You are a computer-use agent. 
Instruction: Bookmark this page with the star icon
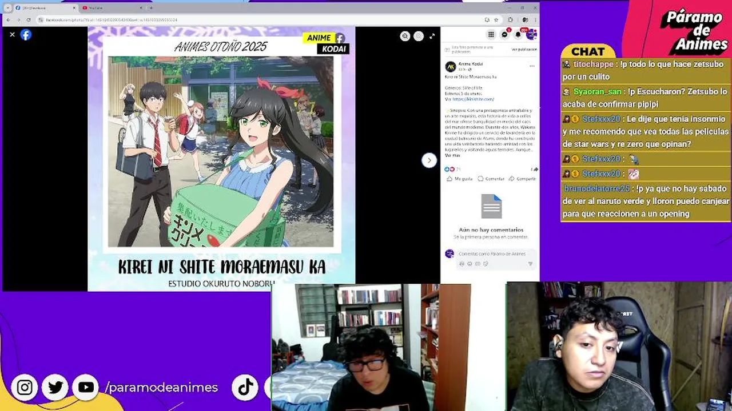pos(496,19)
